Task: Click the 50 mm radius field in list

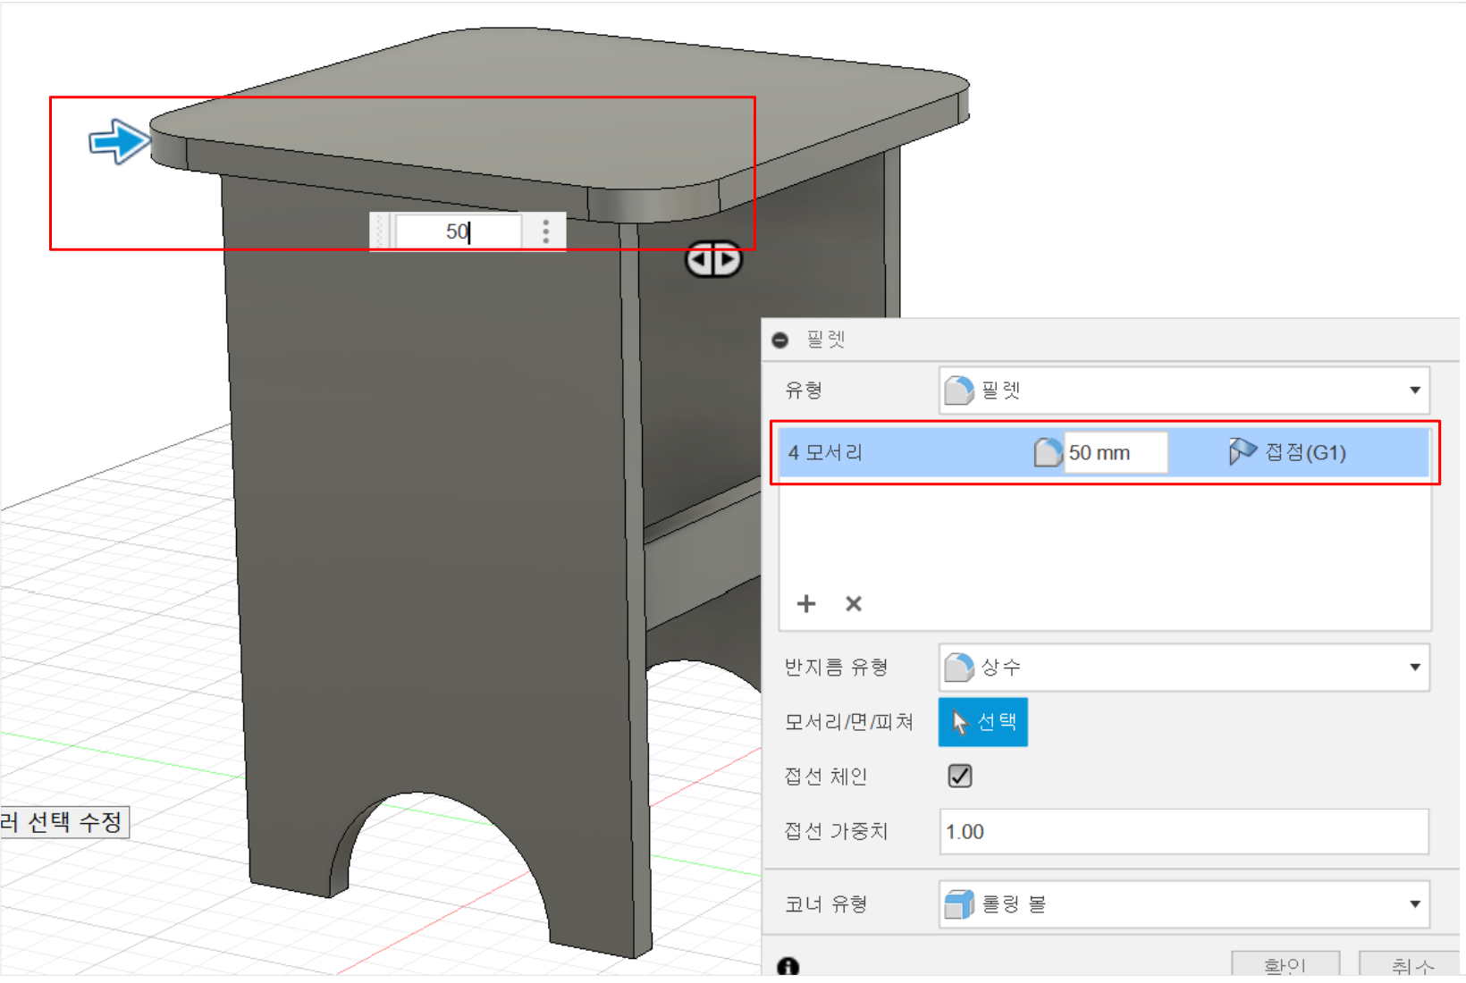Action: (x=1116, y=453)
